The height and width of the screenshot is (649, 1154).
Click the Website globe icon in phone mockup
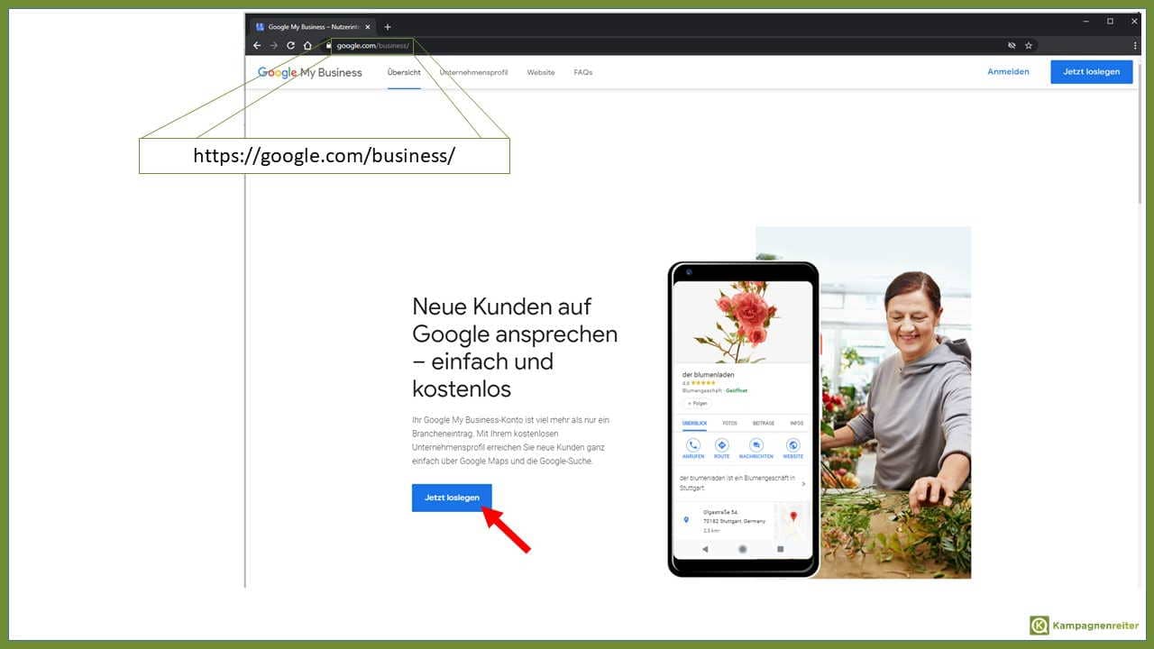[792, 445]
